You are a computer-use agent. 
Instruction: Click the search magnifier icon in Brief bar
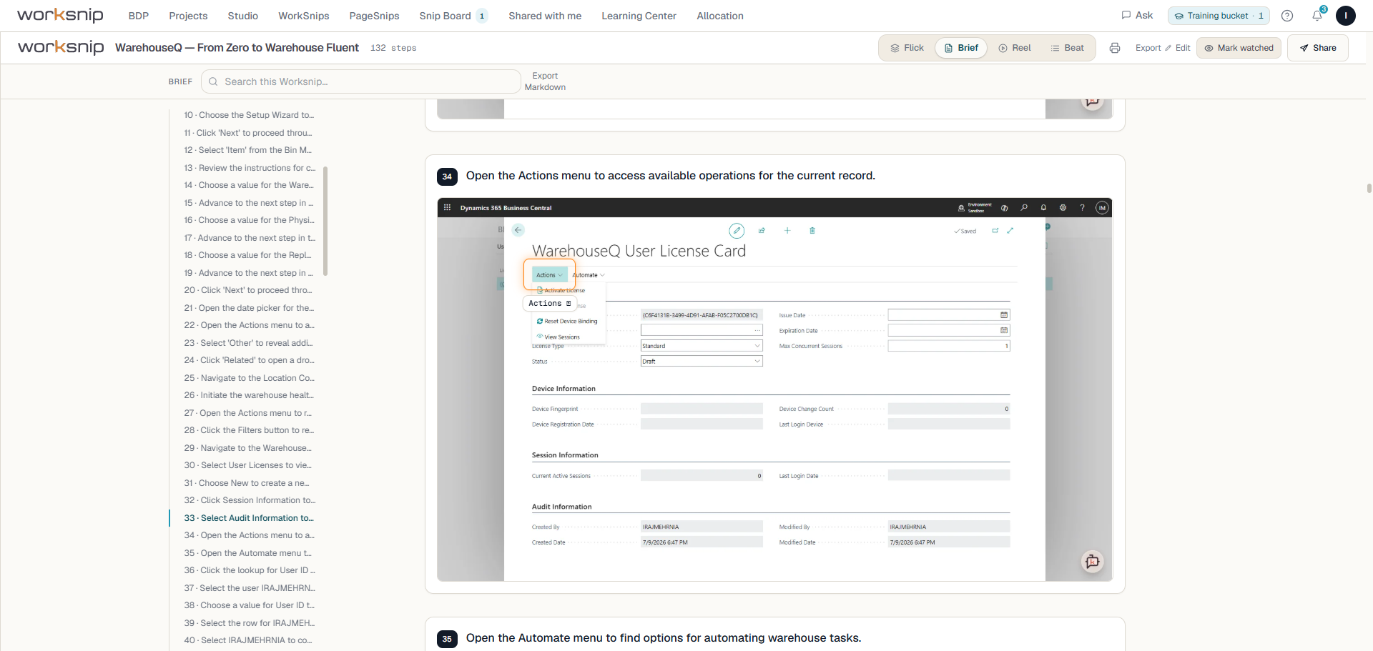pos(213,81)
